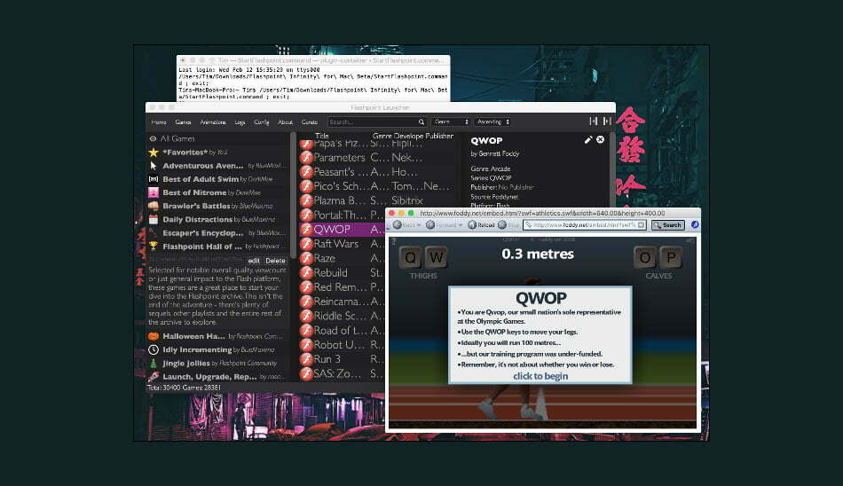Select the QWOP row in game list
Viewport: 843px width, 486px height.
click(341, 229)
